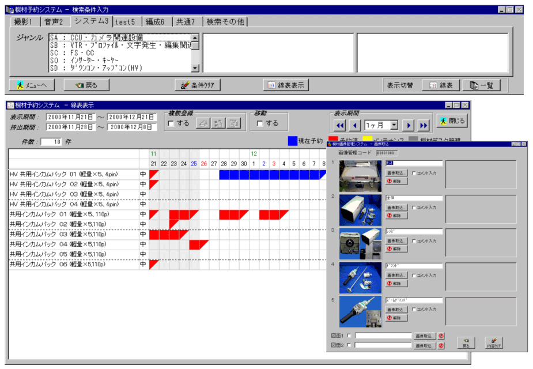Click the 条件クリア button
The image size is (533, 369).
(198, 85)
